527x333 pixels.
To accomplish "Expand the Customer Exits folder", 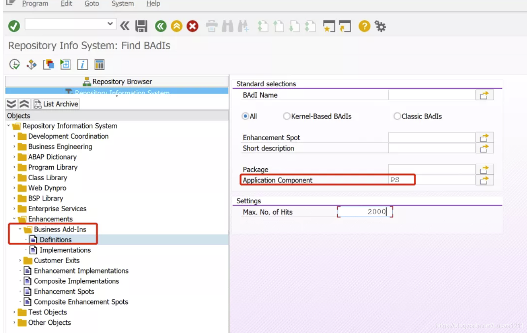I will (20, 260).
